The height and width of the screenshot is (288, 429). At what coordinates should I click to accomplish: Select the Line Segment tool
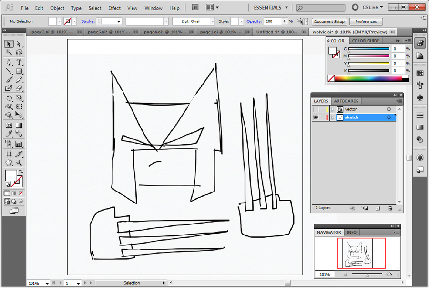click(x=9, y=71)
